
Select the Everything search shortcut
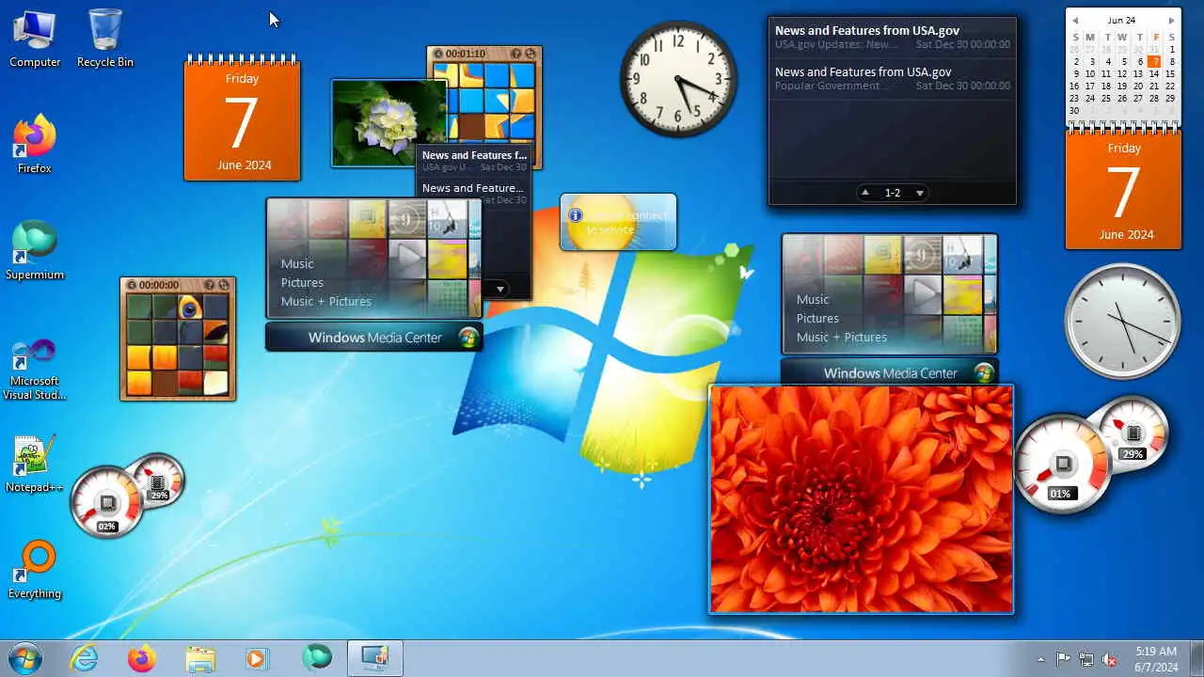[x=35, y=570]
